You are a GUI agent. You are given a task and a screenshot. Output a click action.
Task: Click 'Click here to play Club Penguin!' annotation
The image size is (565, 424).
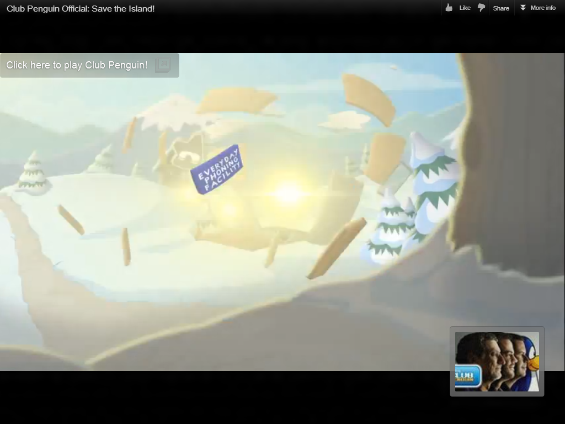77,65
